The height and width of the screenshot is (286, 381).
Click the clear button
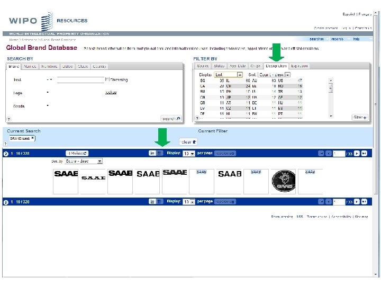coord(188,142)
